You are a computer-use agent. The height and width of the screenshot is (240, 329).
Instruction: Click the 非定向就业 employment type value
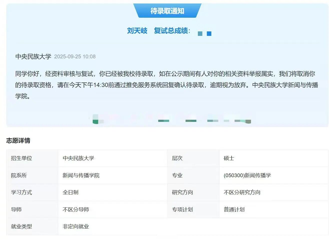(76, 227)
